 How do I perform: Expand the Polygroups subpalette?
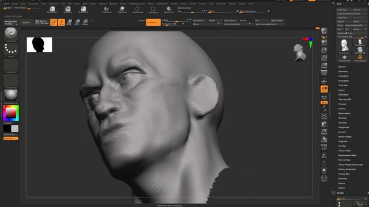[344, 128]
